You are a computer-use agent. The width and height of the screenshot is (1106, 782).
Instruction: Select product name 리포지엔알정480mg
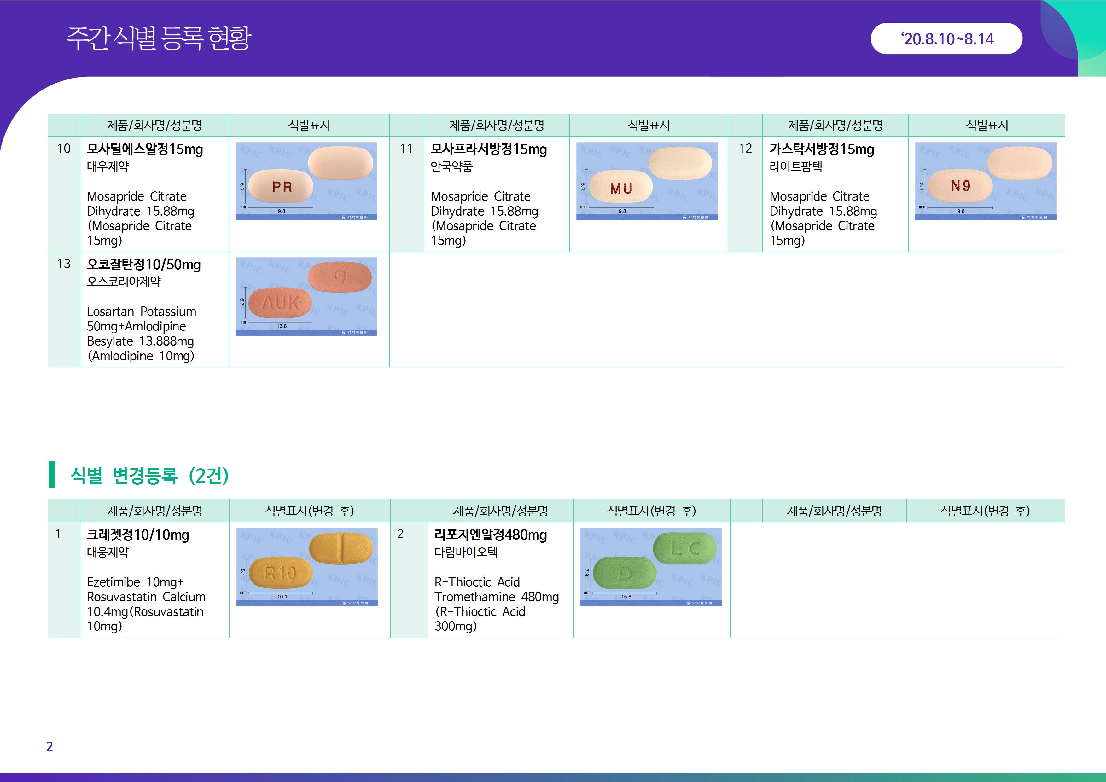[490, 535]
